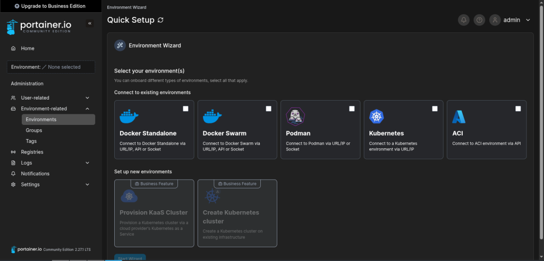Click the Docker Swarm whale icon
The height and width of the screenshot is (261, 544).
(x=212, y=116)
